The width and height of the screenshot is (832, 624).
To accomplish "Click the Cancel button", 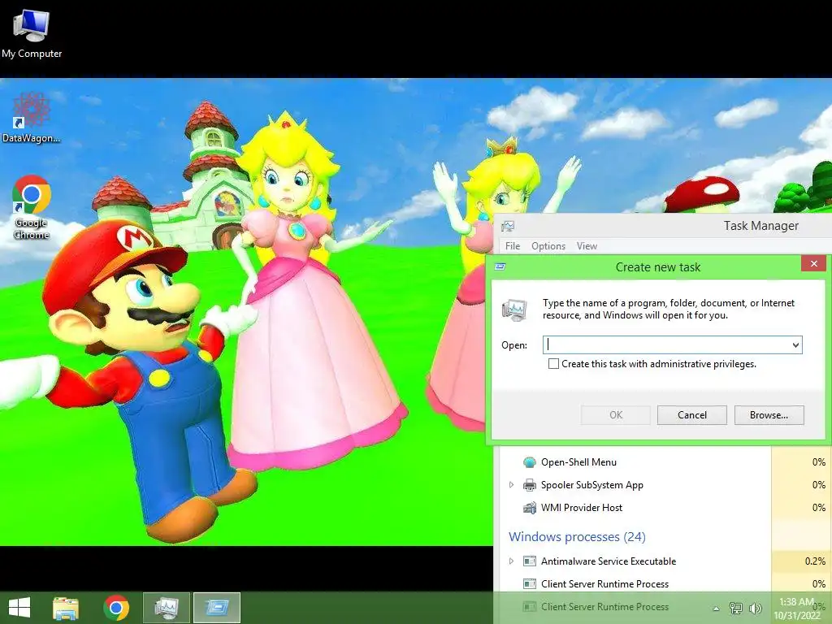I will (x=692, y=415).
